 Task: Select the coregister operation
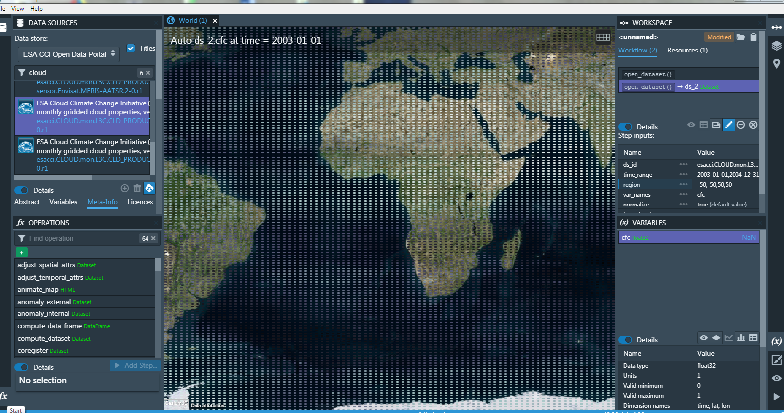[x=85, y=351]
